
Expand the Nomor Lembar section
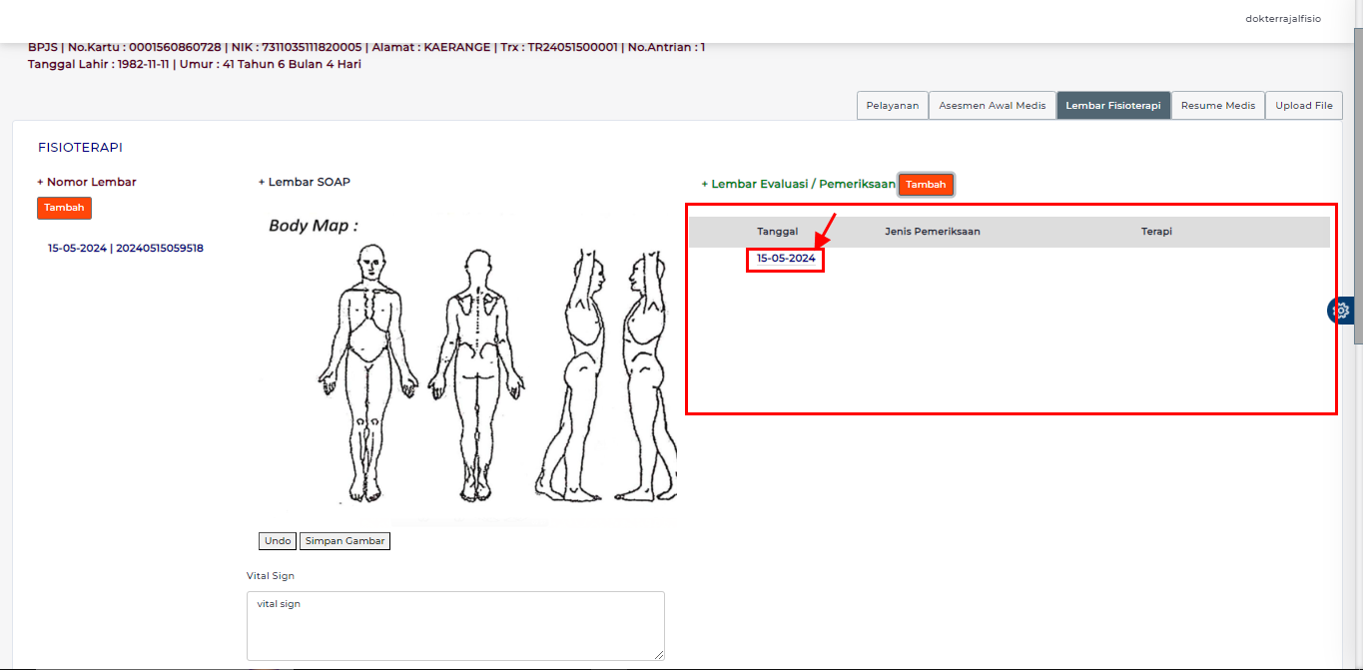(x=87, y=181)
